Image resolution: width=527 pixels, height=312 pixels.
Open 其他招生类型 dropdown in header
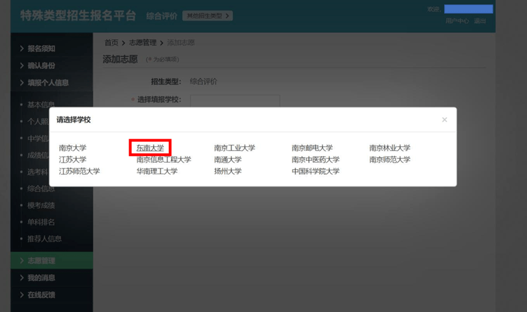(207, 16)
